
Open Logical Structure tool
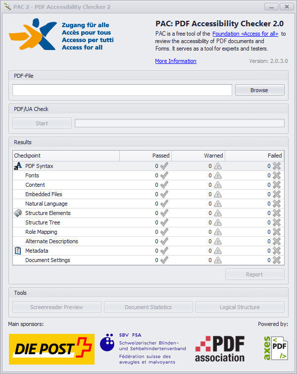[240, 307]
